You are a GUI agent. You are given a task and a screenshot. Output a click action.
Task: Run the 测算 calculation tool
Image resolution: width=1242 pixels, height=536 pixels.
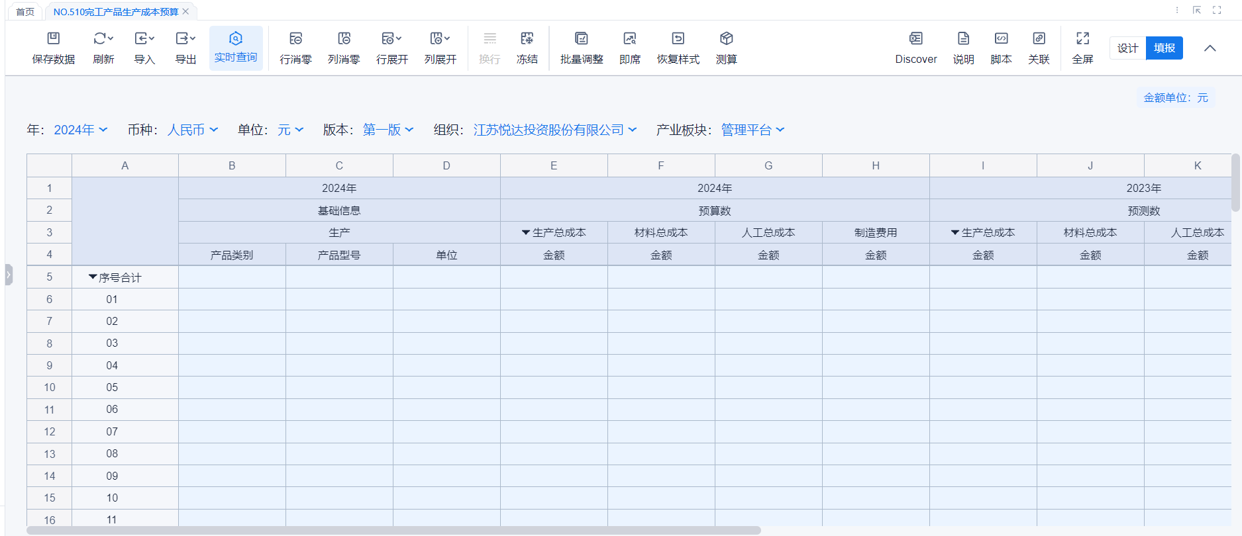(x=726, y=38)
